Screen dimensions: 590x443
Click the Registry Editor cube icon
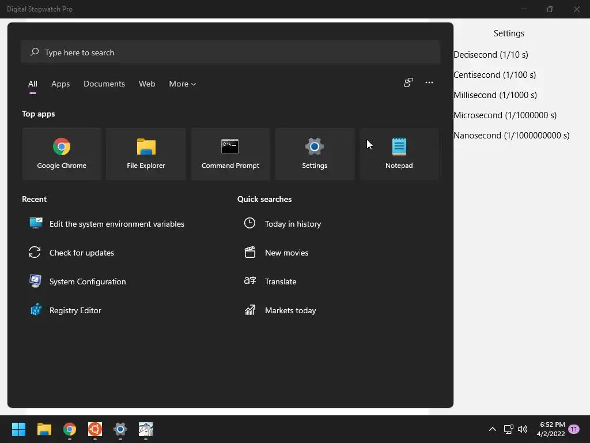pyautogui.click(x=36, y=310)
